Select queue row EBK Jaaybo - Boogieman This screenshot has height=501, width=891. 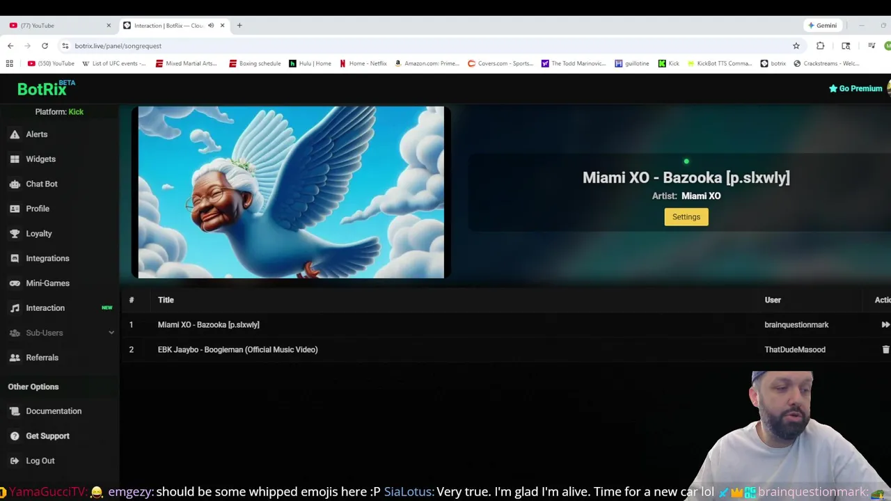point(237,349)
